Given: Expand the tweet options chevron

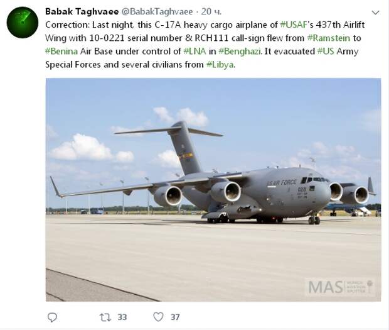Looking at the screenshot, I should [375, 13].
